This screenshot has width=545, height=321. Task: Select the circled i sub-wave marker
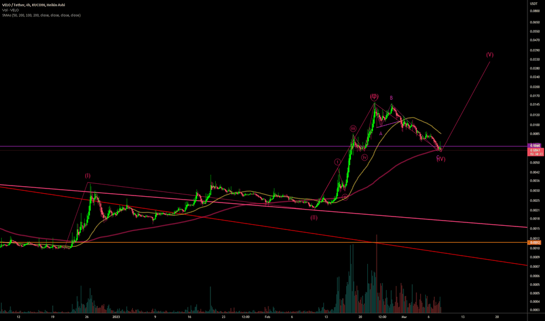(x=337, y=162)
